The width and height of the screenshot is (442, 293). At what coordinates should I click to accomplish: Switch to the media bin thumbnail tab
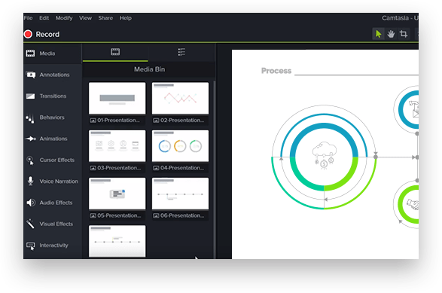coord(115,52)
